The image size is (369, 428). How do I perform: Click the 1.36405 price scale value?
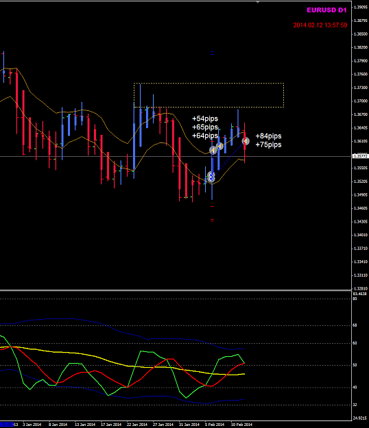click(360, 128)
